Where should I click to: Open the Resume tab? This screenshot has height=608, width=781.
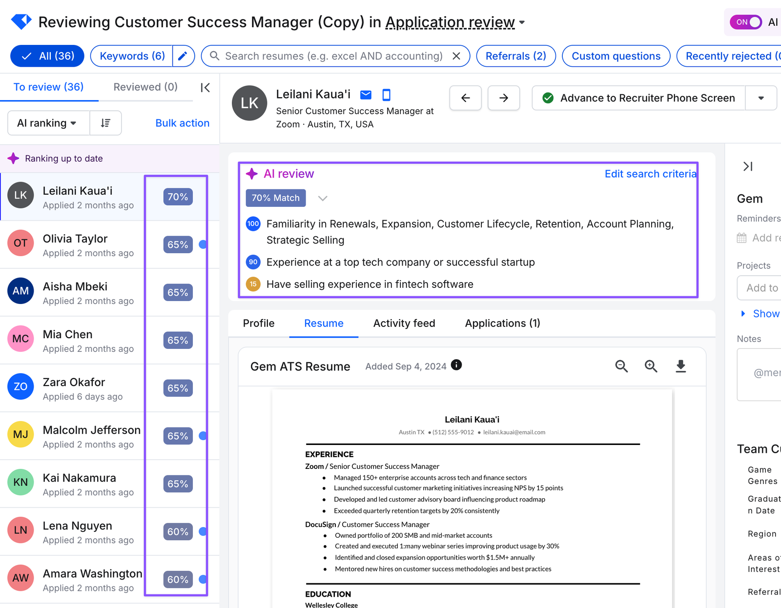324,324
